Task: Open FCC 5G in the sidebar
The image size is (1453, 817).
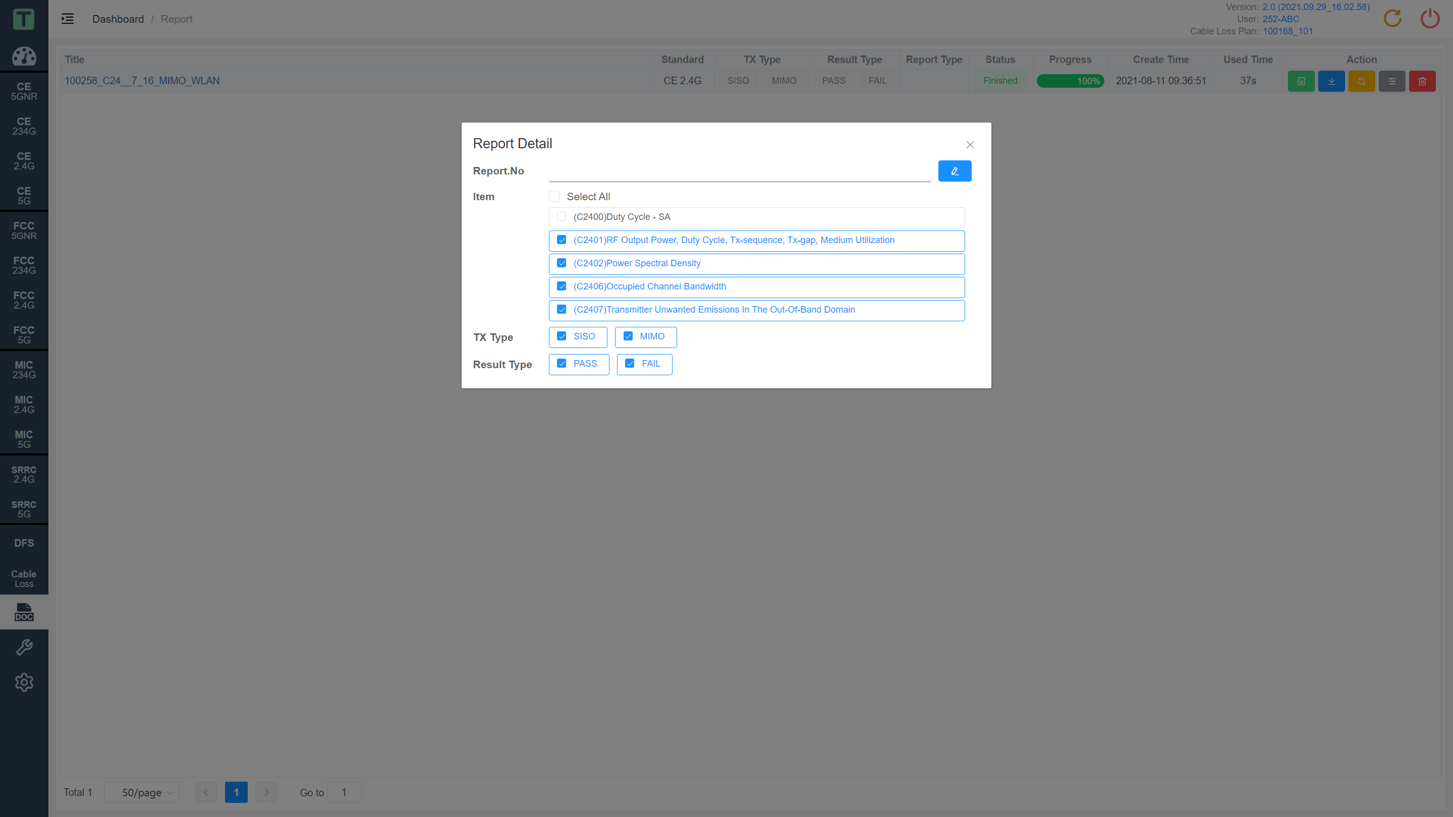Action: [24, 335]
